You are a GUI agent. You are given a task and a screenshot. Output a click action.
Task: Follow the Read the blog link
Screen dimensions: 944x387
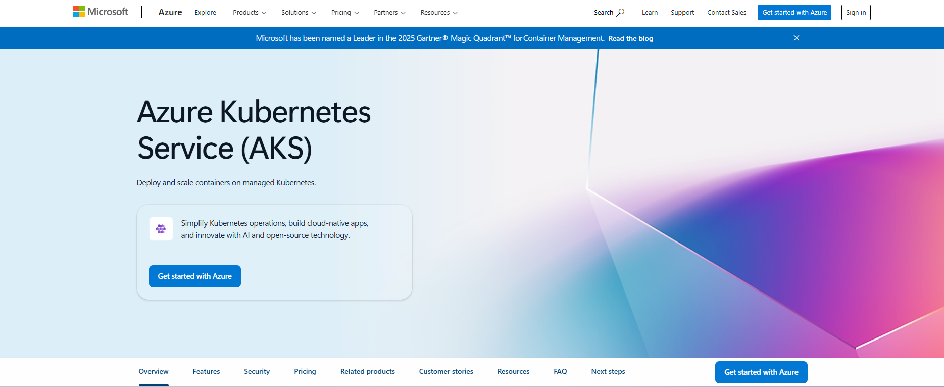coord(630,38)
